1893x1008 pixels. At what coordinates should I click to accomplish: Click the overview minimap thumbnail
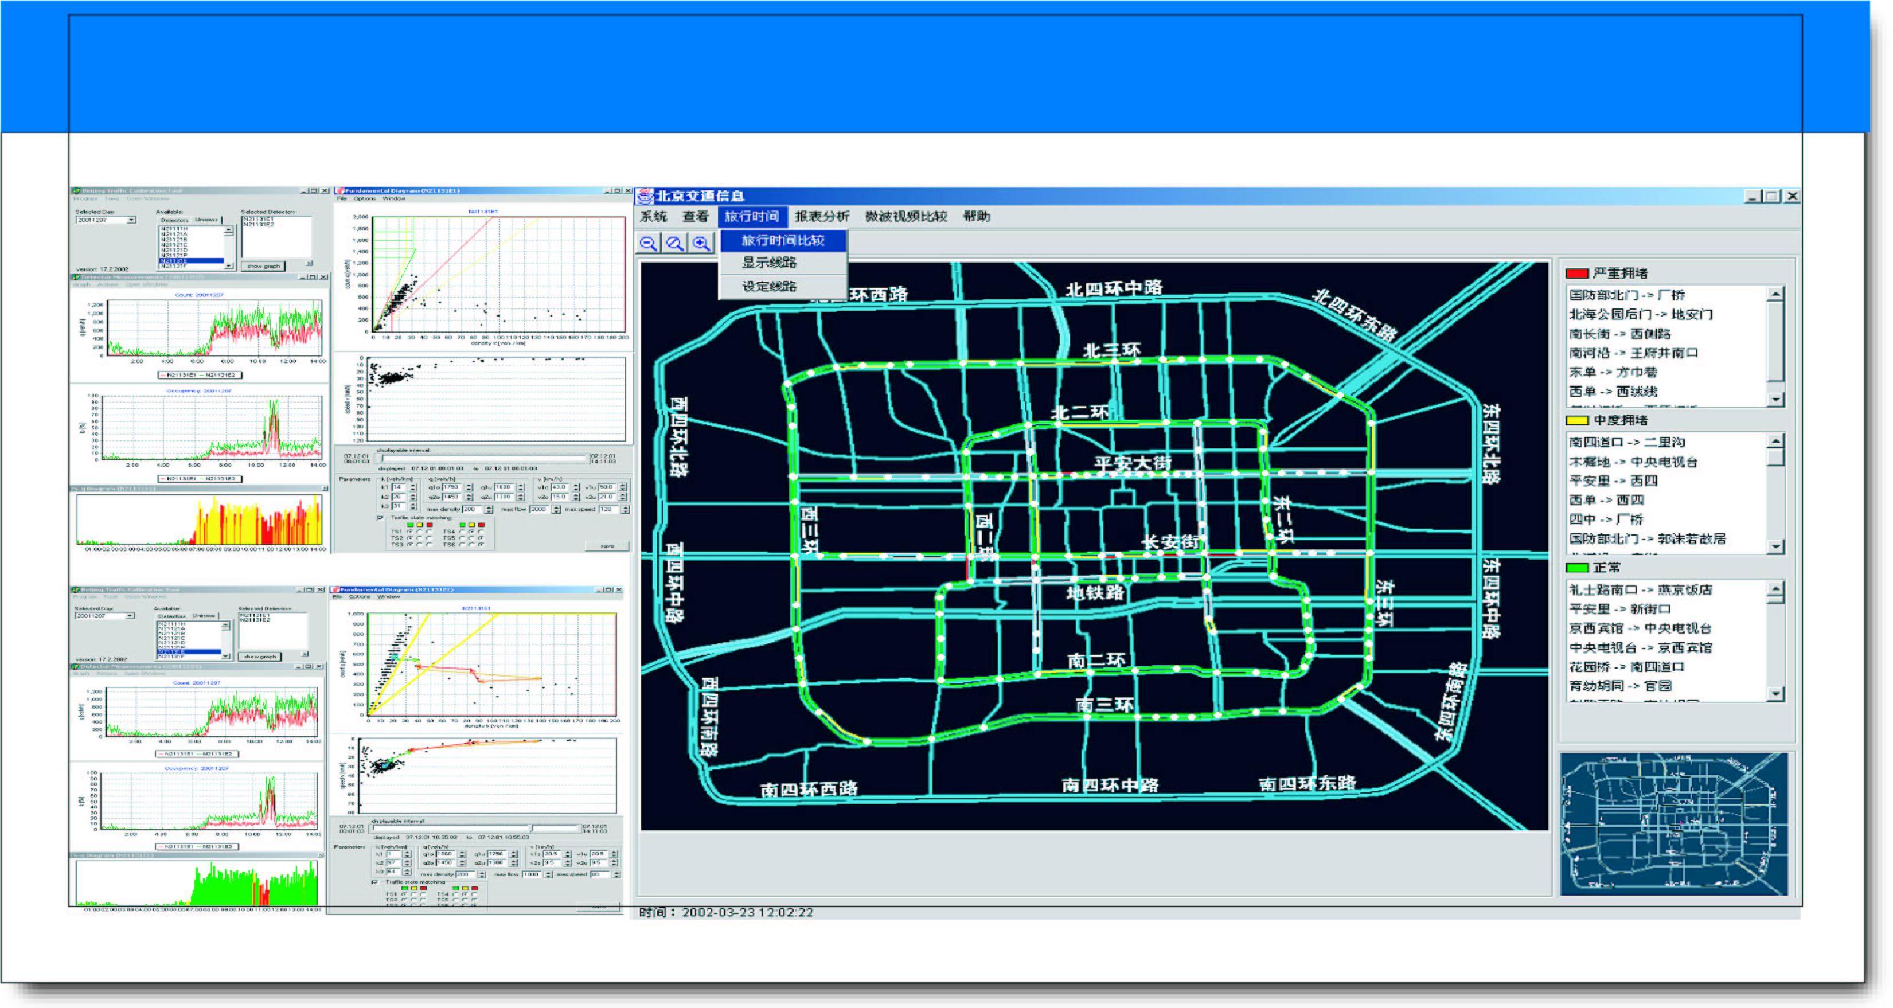pos(1673,823)
